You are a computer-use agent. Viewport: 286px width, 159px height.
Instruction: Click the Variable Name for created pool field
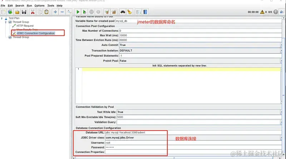[x=199, y=21]
